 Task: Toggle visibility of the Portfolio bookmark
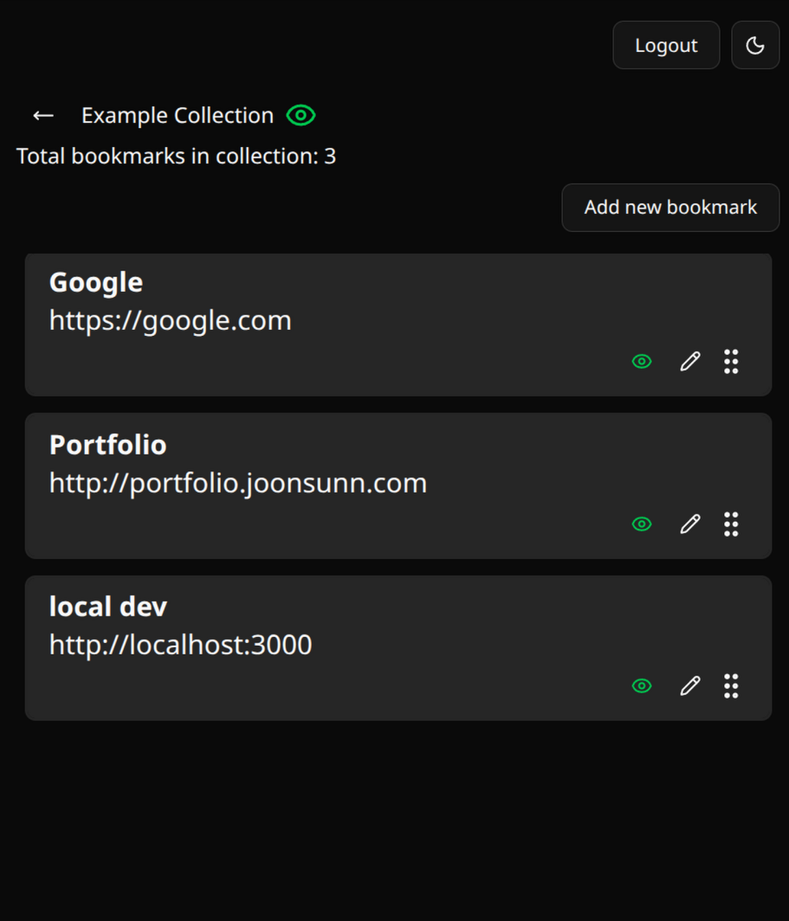tap(641, 524)
